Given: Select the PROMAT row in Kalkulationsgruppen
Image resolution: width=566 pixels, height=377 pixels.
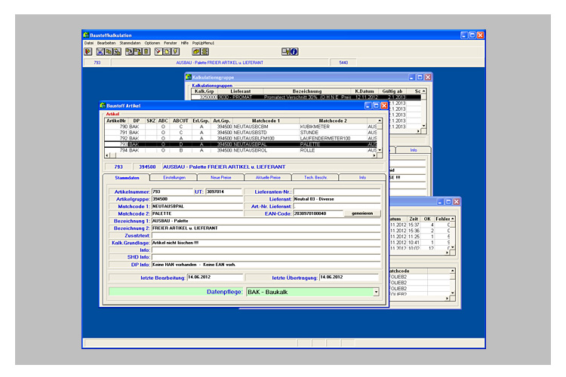Looking at the screenshot, I should [306, 97].
